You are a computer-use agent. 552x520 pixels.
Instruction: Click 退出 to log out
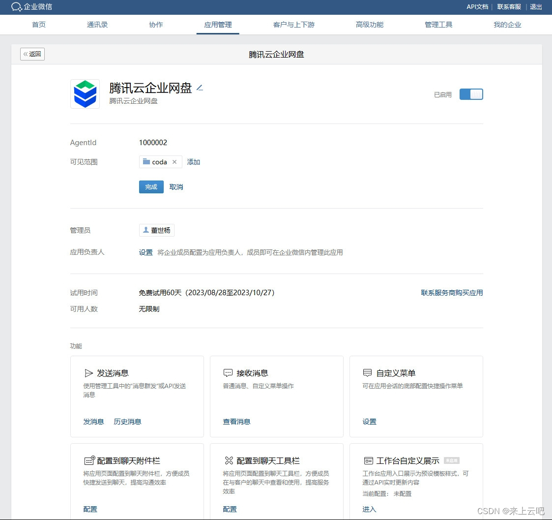click(x=536, y=7)
